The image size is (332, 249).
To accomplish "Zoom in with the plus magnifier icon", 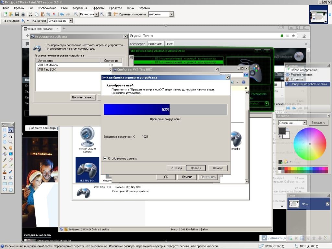I will 102,14.
